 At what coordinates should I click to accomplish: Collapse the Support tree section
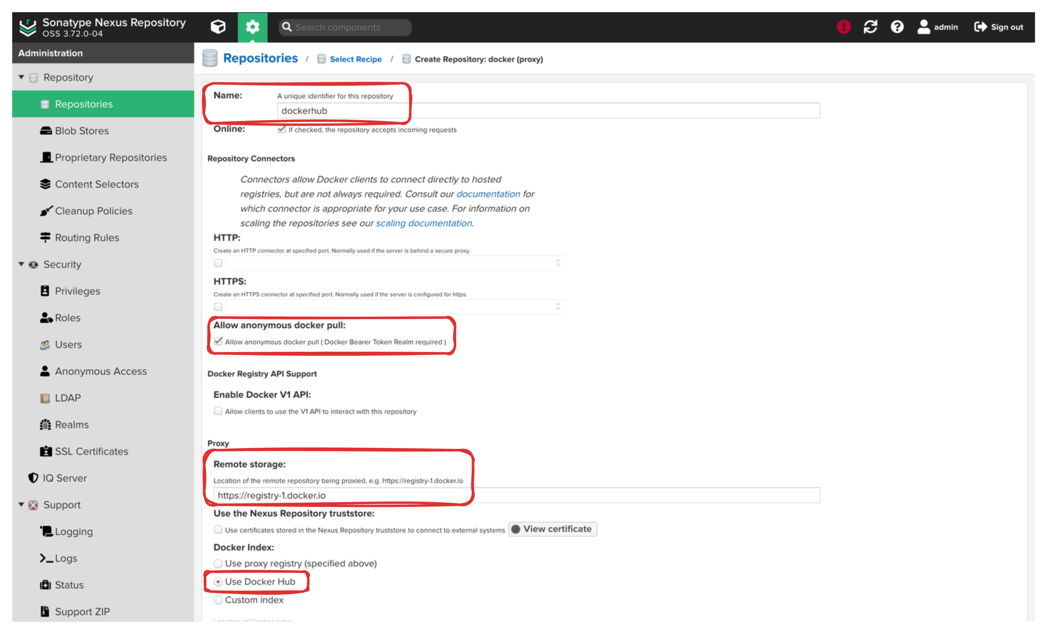pyautogui.click(x=21, y=505)
